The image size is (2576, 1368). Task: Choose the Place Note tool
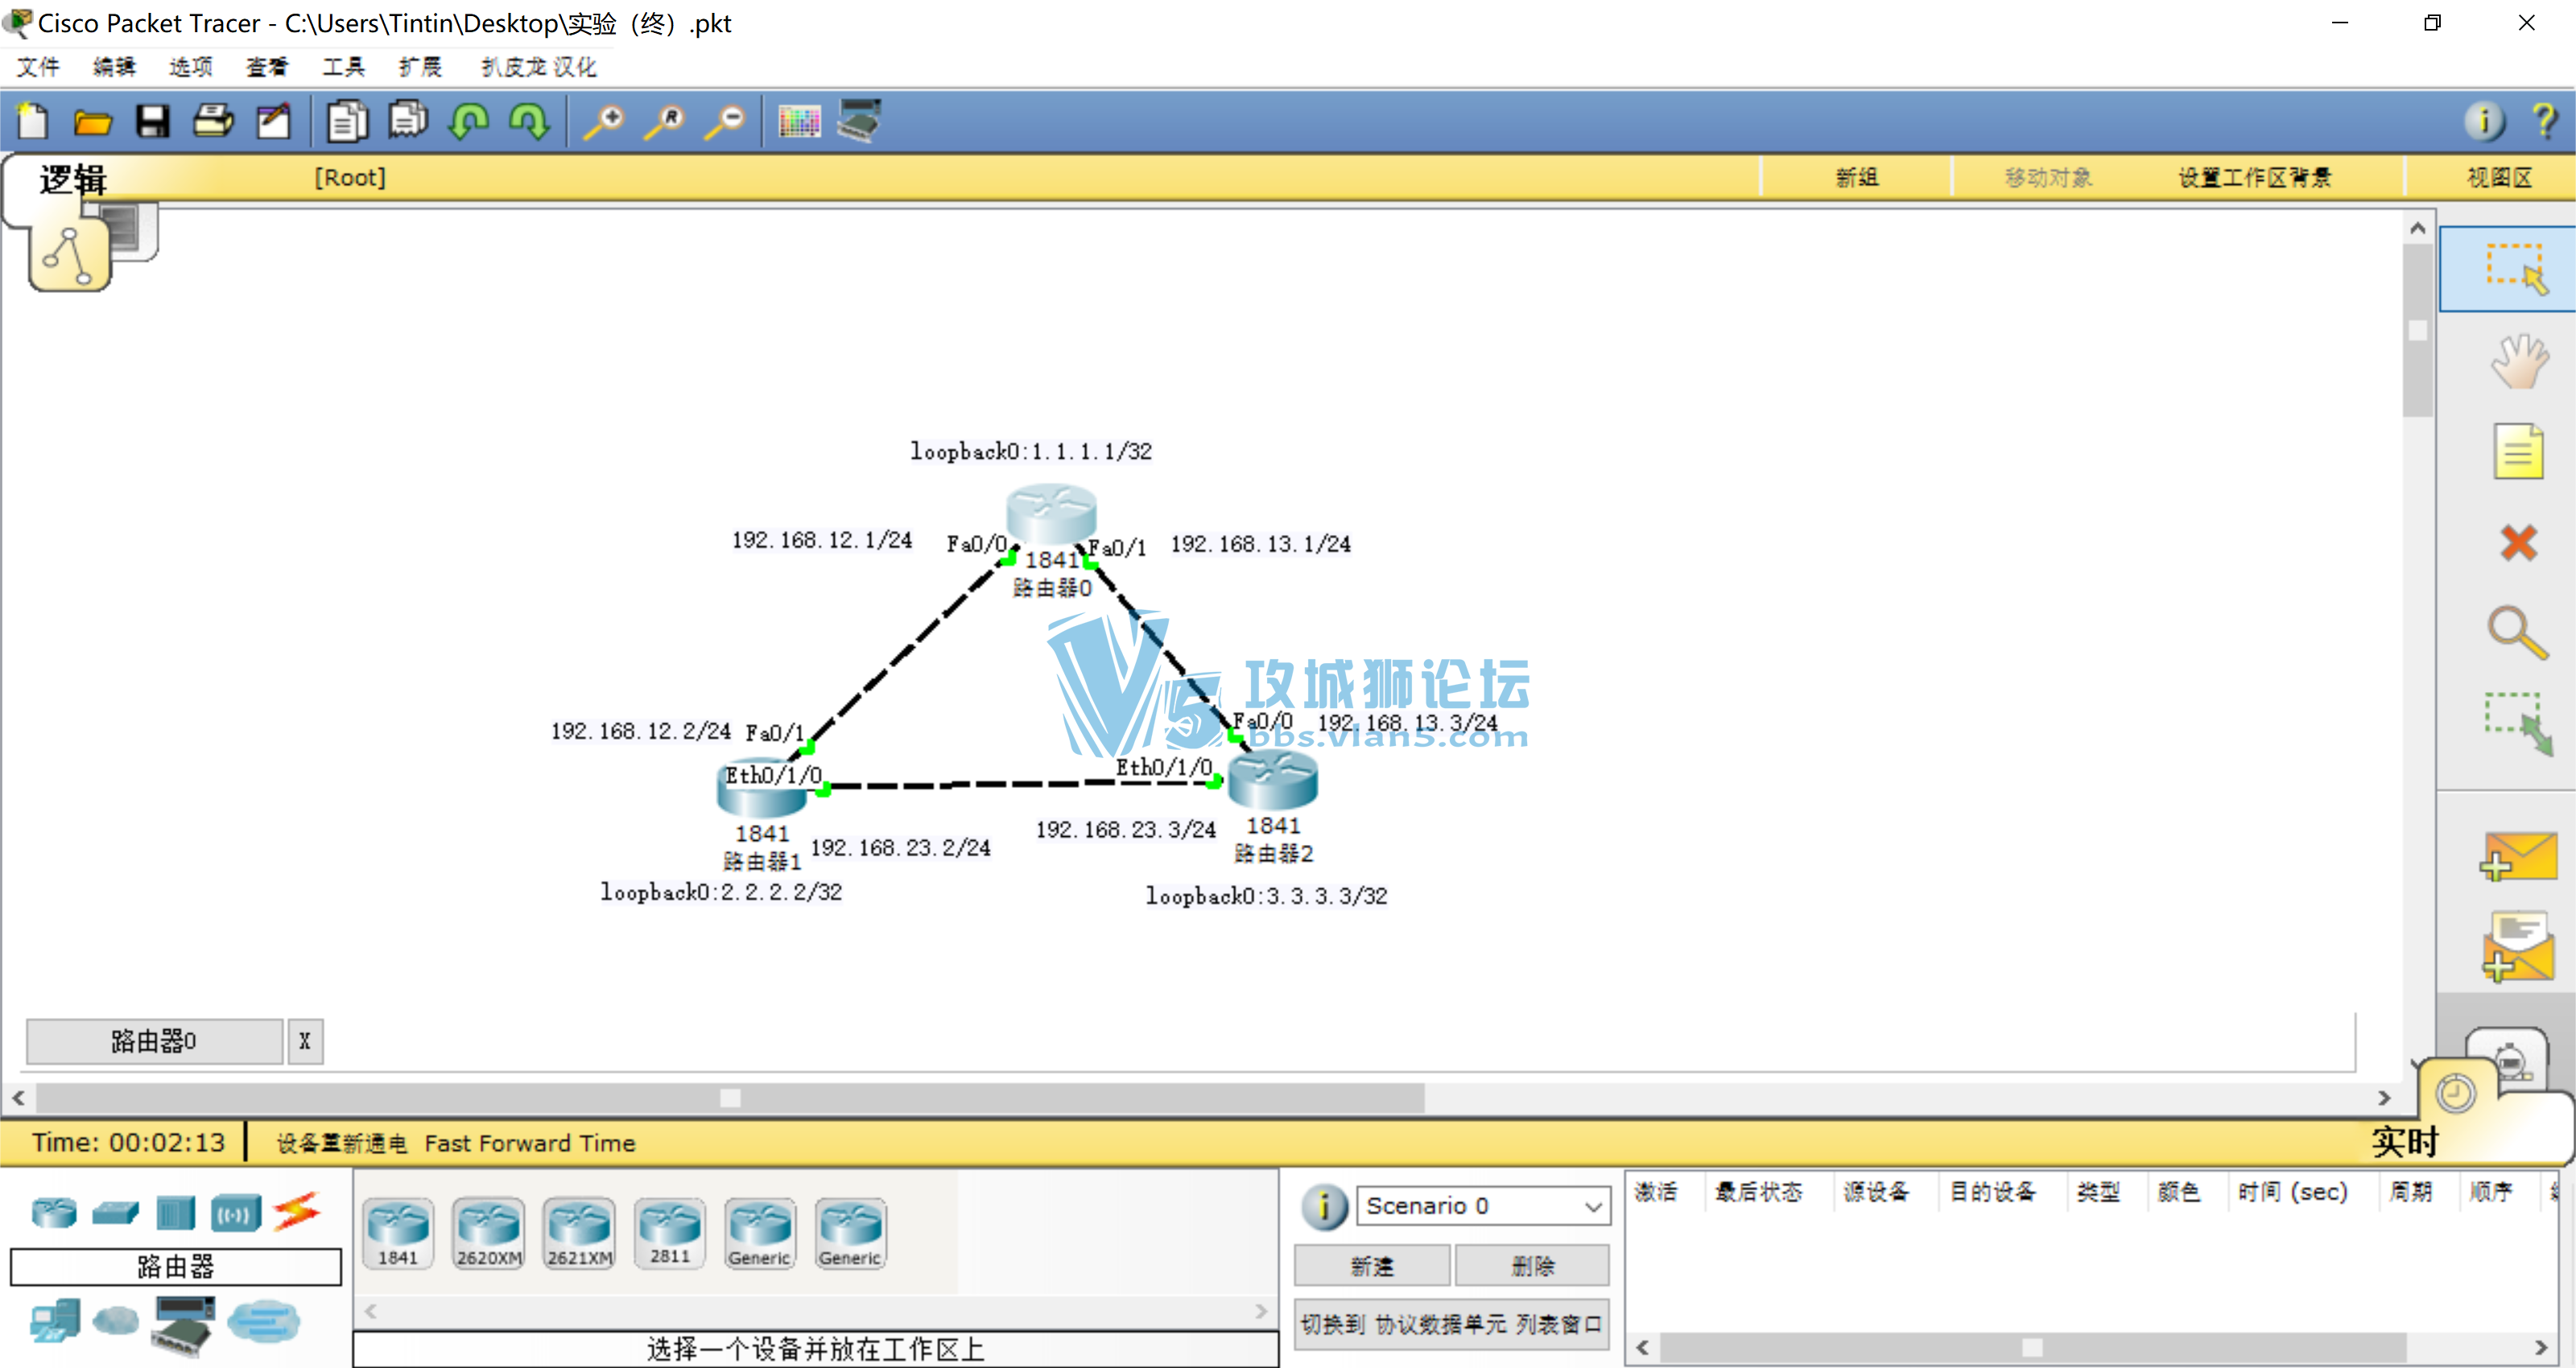[x=2518, y=452]
